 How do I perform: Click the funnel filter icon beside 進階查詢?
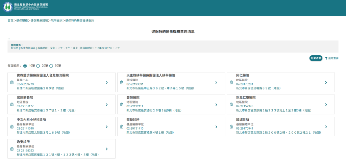coord(326,58)
